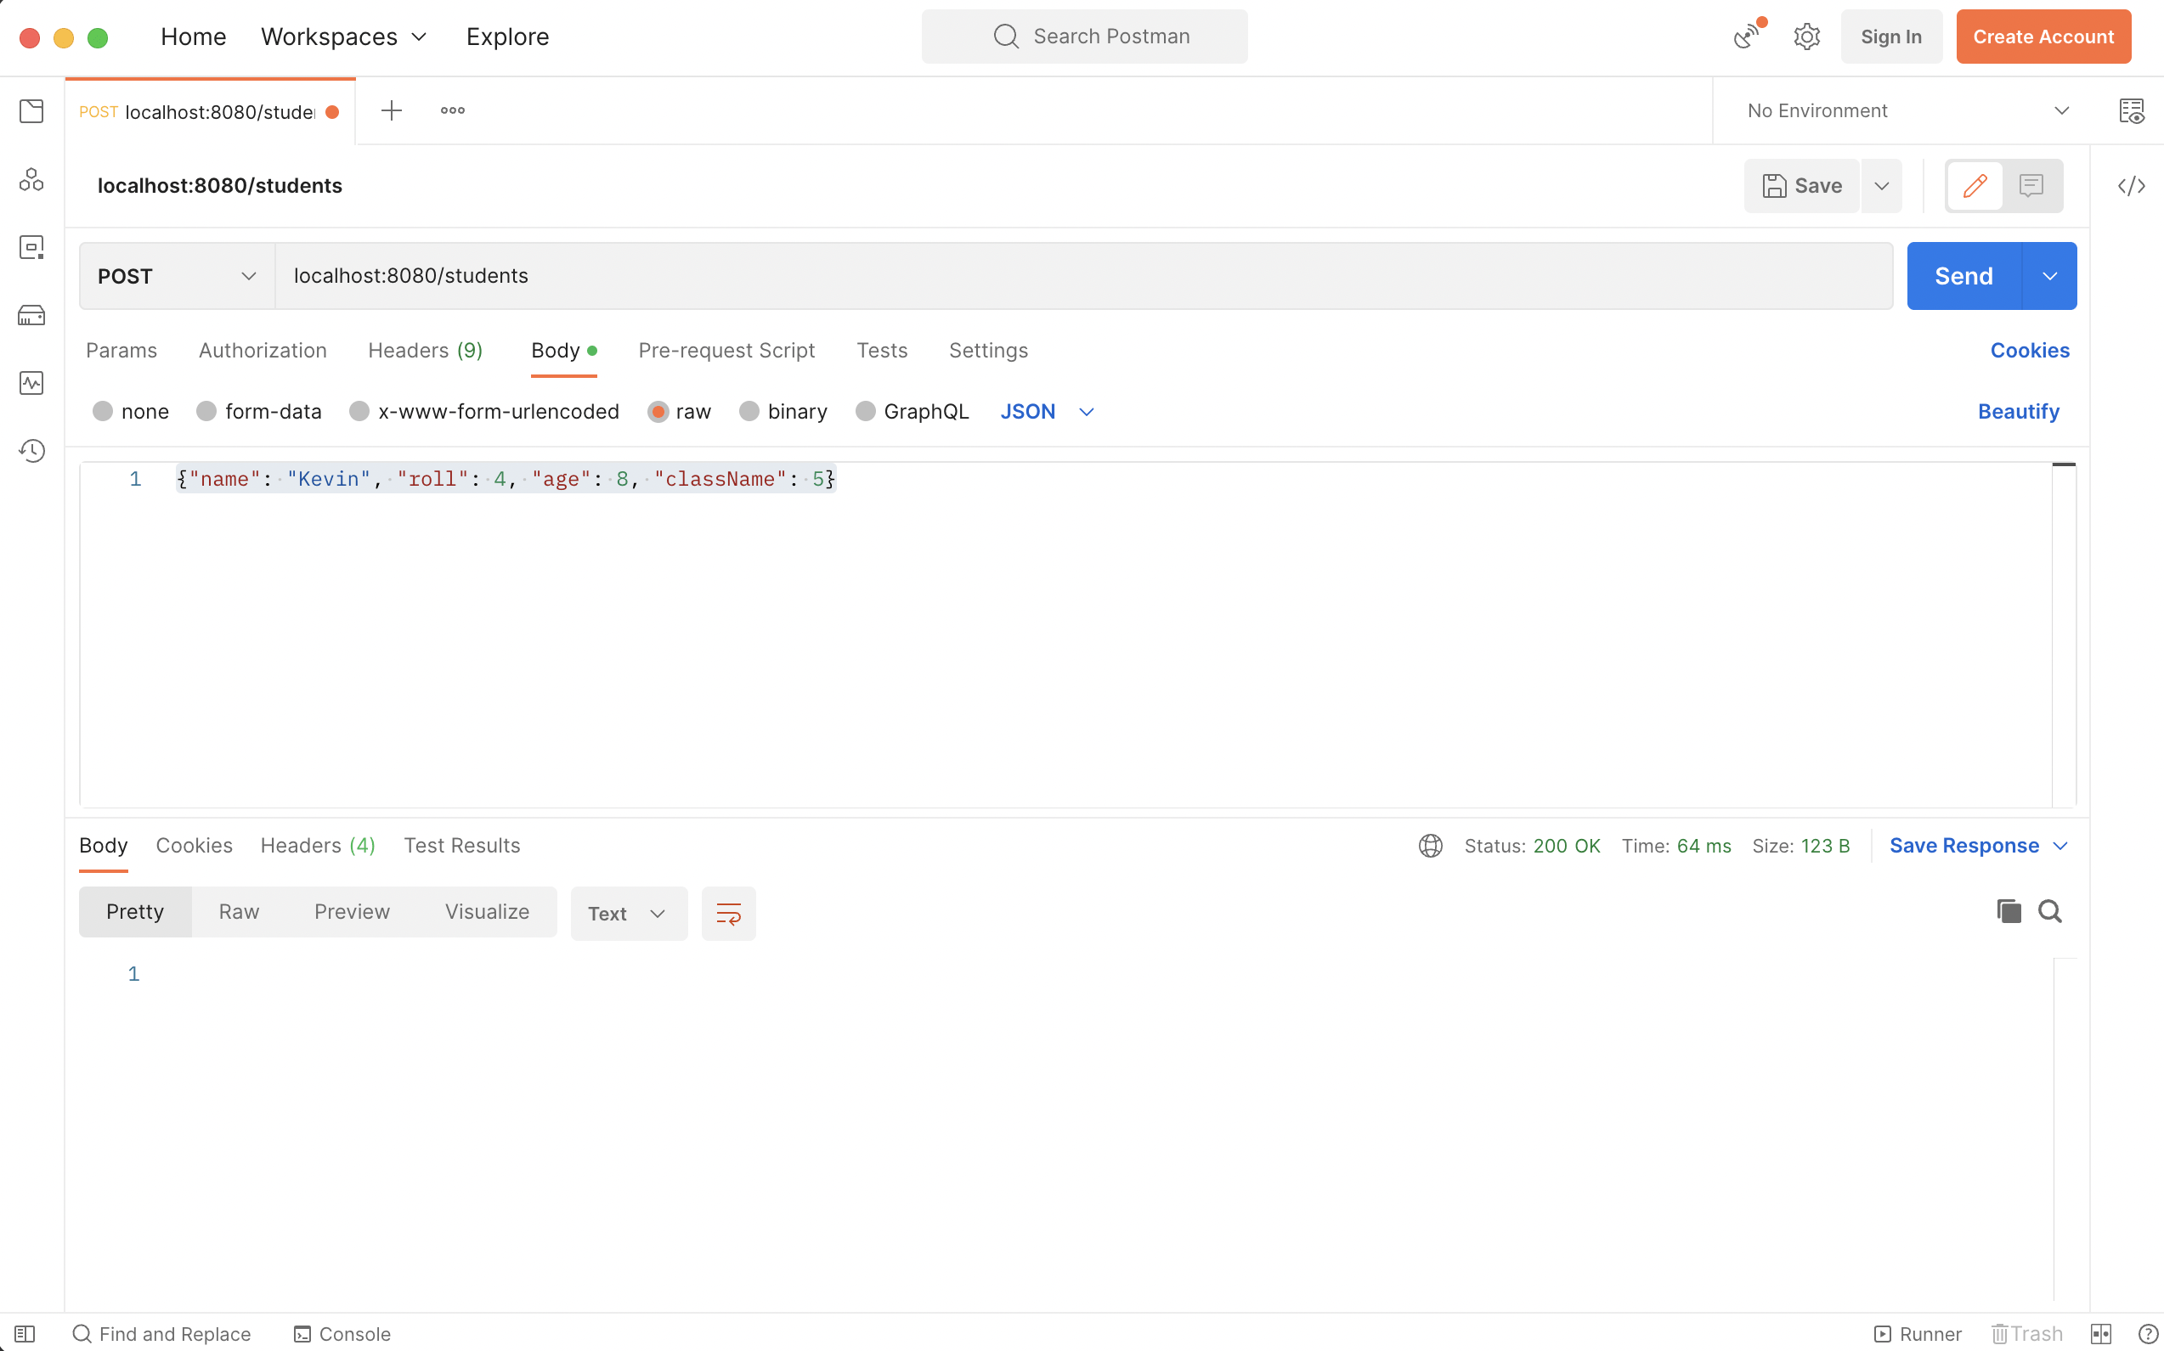This screenshot has height=1351, width=2164.
Task: Copy the response body
Action: 2008,910
